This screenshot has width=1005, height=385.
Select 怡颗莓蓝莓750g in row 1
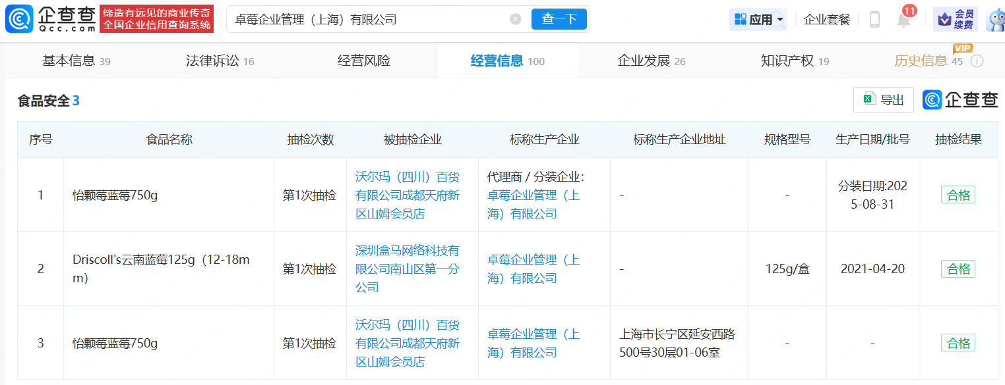pos(115,195)
